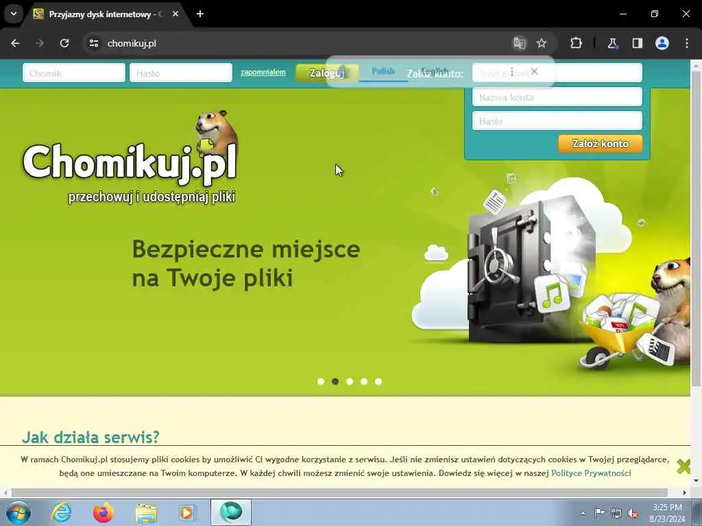The height and width of the screenshot is (526, 702).
Task: Select the second carousel slide dot
Action: pyautogui.click(x=335, y=381)
